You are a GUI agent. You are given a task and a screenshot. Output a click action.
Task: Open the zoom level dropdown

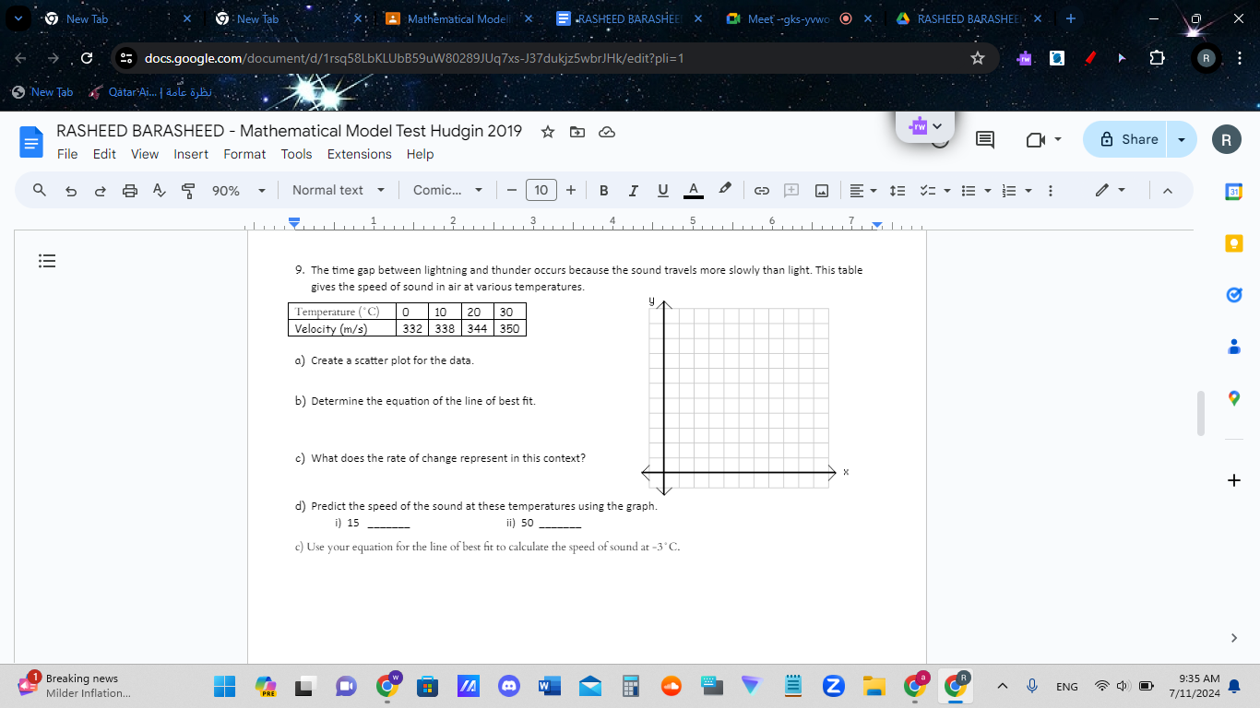[238, 190]
